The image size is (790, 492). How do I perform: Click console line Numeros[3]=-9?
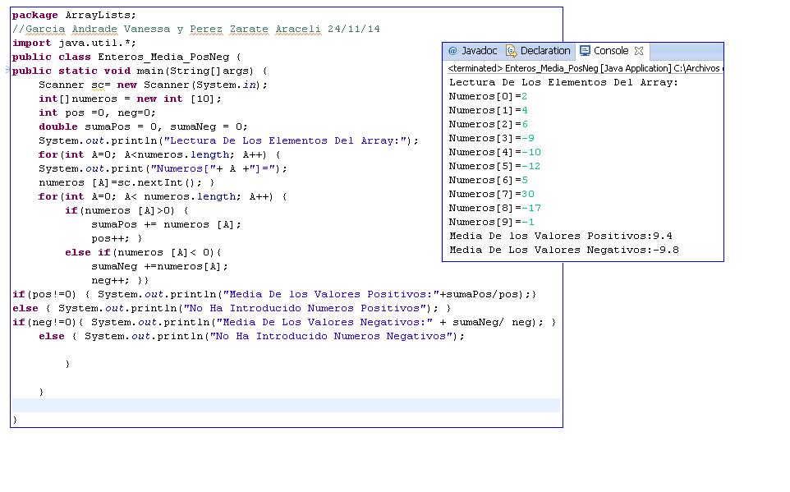(x=492, y=138)
